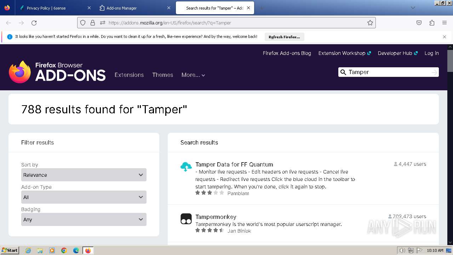Click the browser URL address bar
This screenshot has height=255, width=453.
click(226, 23)
